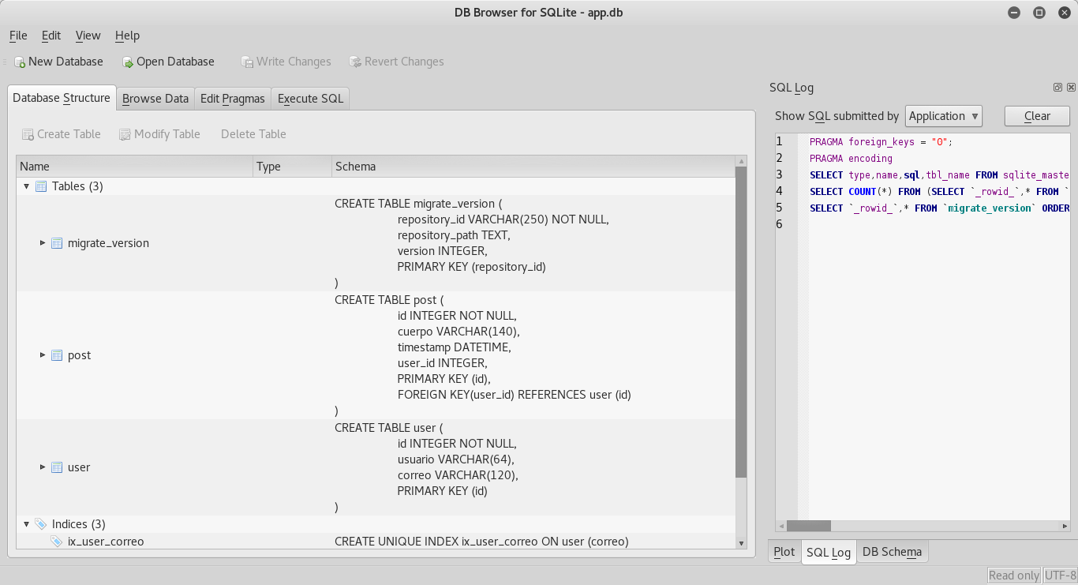Open the View menu

pos(88,36)
